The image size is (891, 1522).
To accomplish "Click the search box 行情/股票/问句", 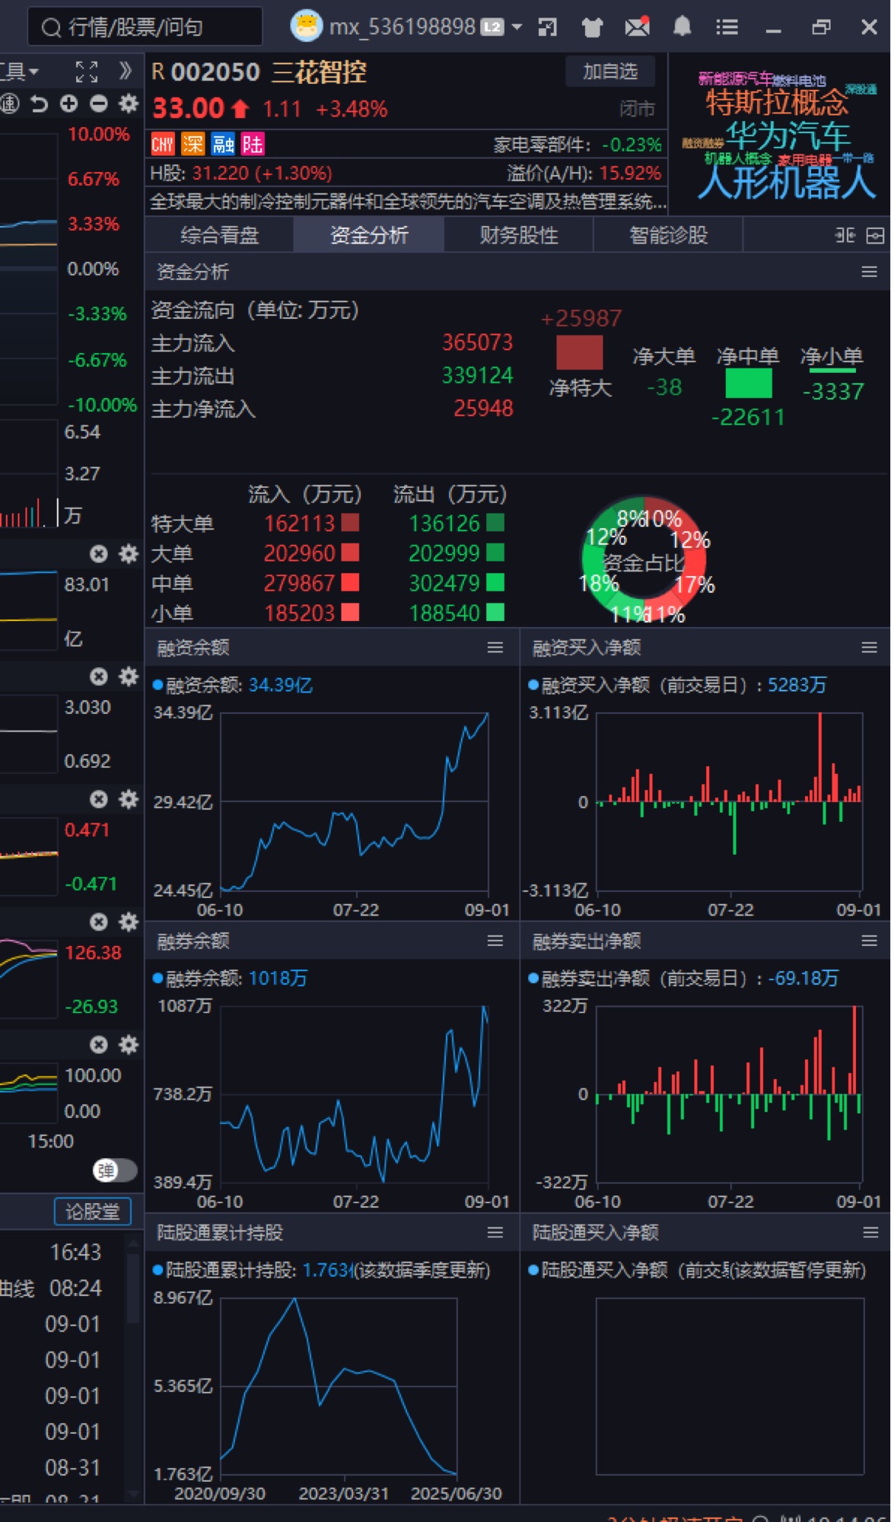I will tap(145, 27).
